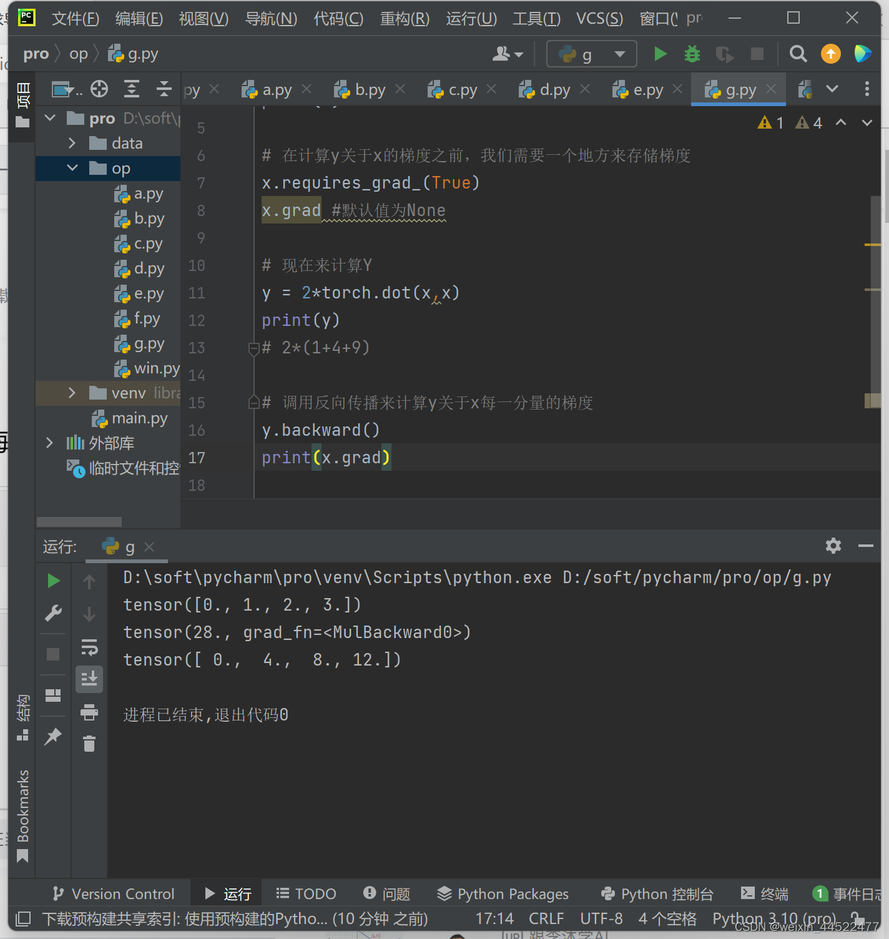The height and width of the screenshot is (939, 889).
Task: Collapse the op folder
Action: point(72,169)
